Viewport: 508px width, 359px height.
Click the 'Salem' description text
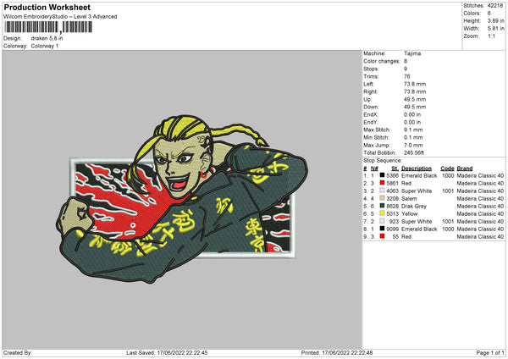tap(409, 199)
